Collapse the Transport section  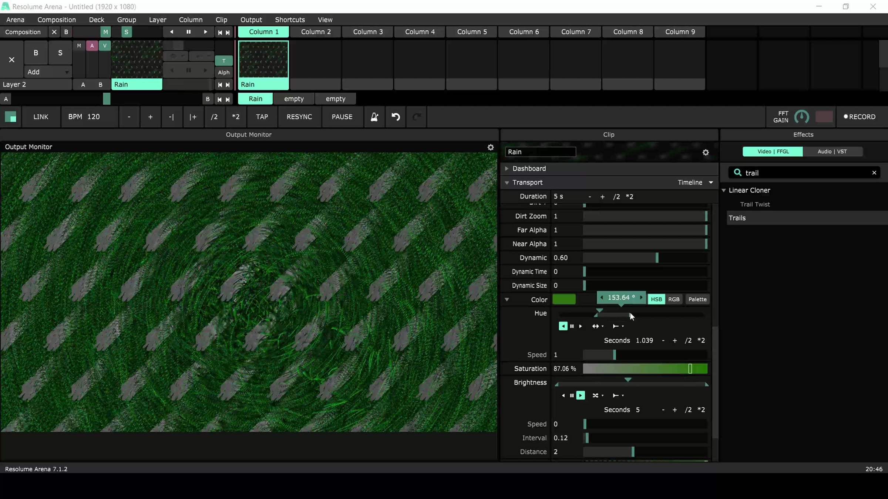tap(507, 183)
